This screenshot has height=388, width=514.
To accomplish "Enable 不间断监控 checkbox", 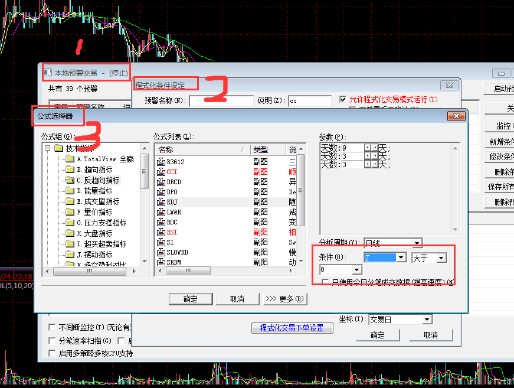I will click(52, 327).
